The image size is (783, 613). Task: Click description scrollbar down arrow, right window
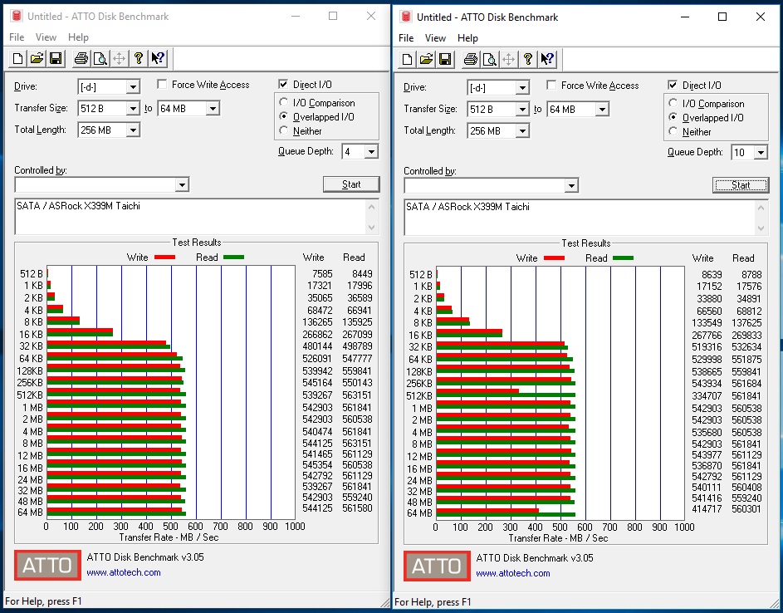point(761,228)
